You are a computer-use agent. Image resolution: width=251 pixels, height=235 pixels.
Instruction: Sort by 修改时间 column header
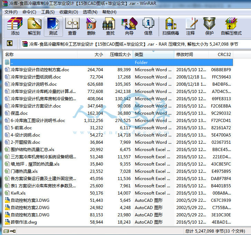click(191, 54)
